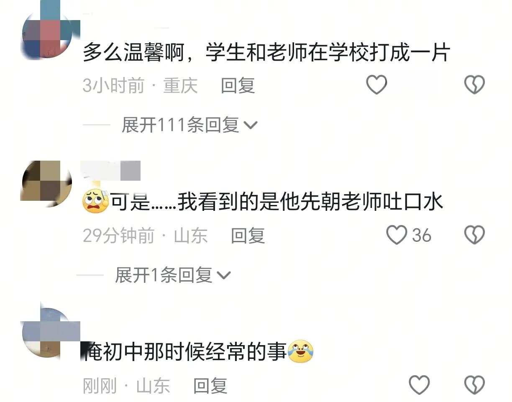Like the comment from 重庆
The width and height of the screenshot is (512, 402).
[x=376, y=85]
